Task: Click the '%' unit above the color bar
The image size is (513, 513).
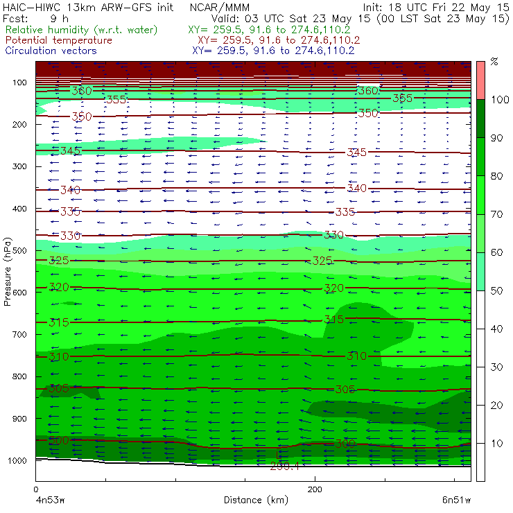Action: [494, 62]
